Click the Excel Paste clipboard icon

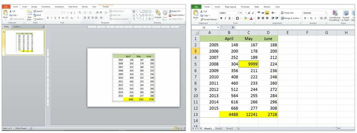[196, 13]
